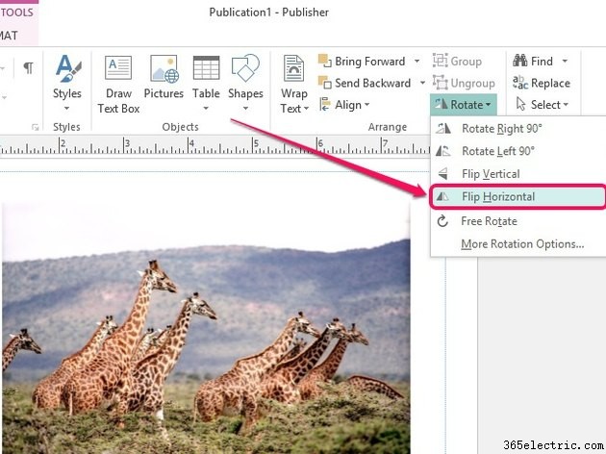Click the Wrap Text icon
Image resolution: width=606 pixels, height=454 pixels.
[x=293, y=68]
